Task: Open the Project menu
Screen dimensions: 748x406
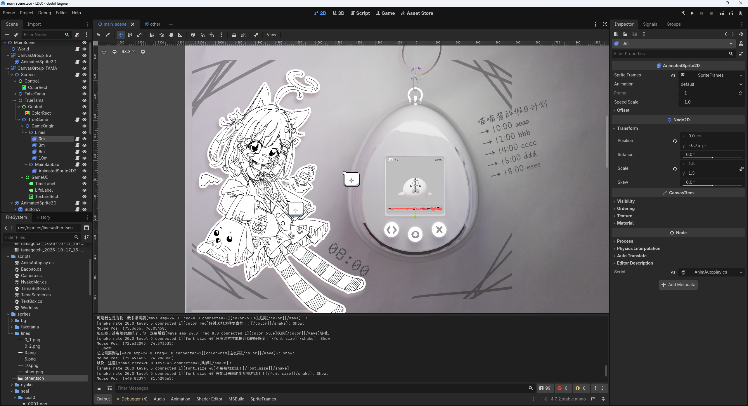Action: tap(27, 13)
